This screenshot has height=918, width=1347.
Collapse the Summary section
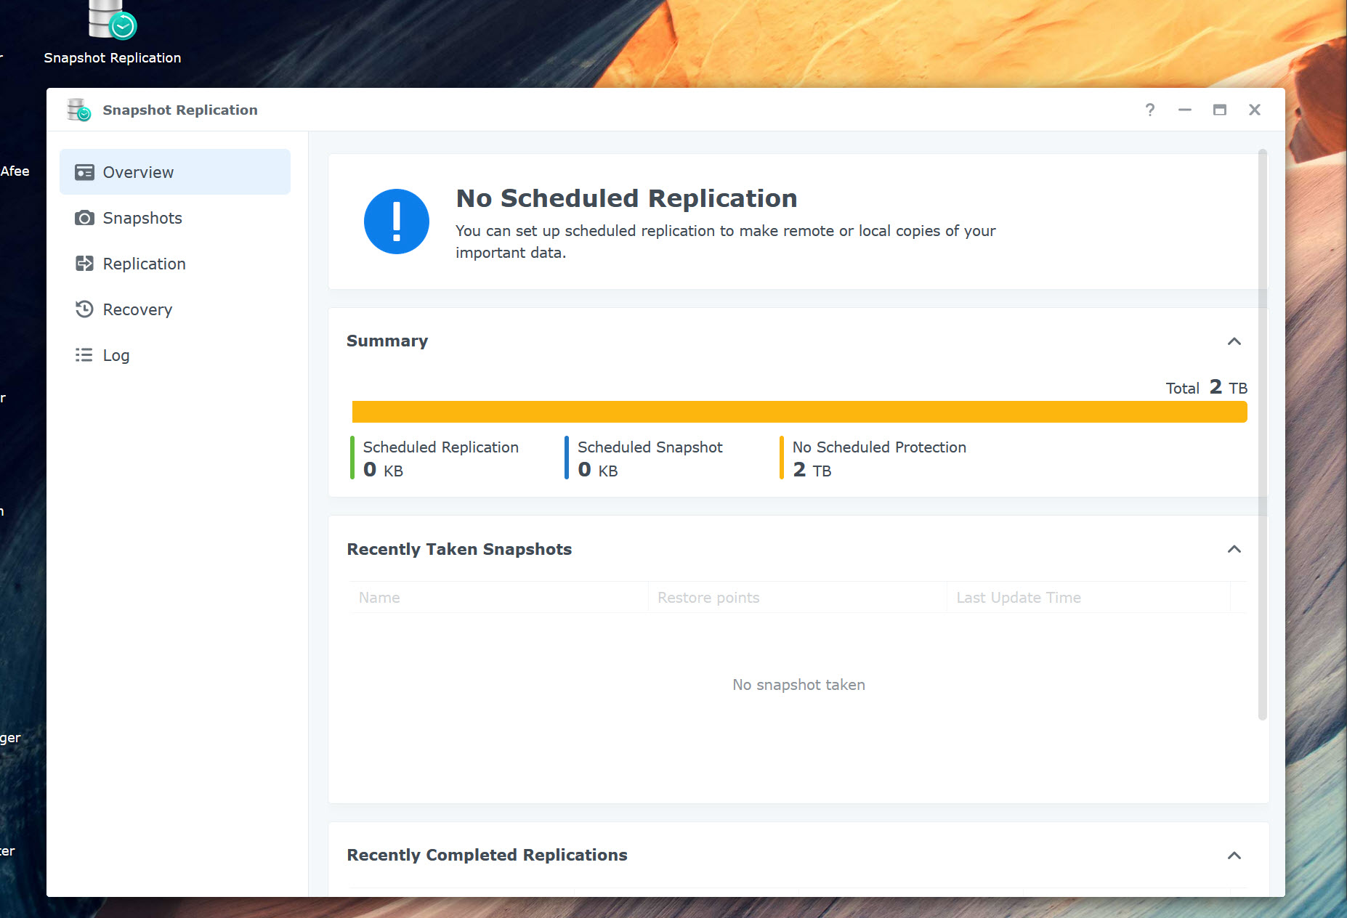[x=1234, y=341]
